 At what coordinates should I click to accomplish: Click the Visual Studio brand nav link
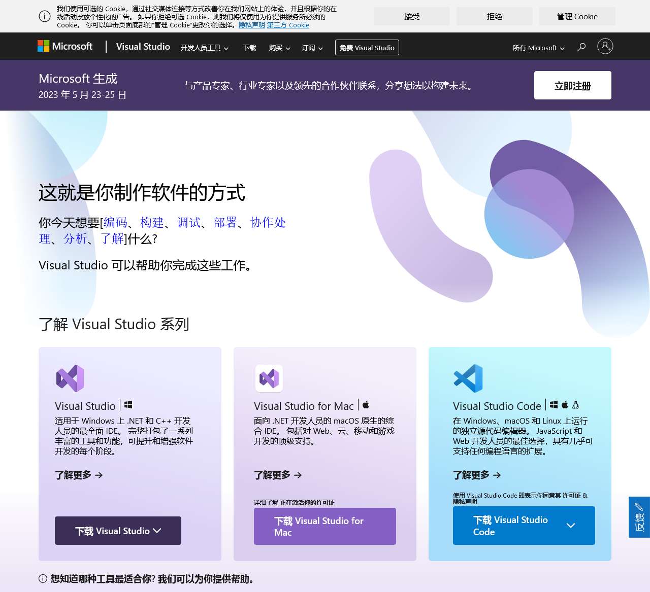coord(143,47)
